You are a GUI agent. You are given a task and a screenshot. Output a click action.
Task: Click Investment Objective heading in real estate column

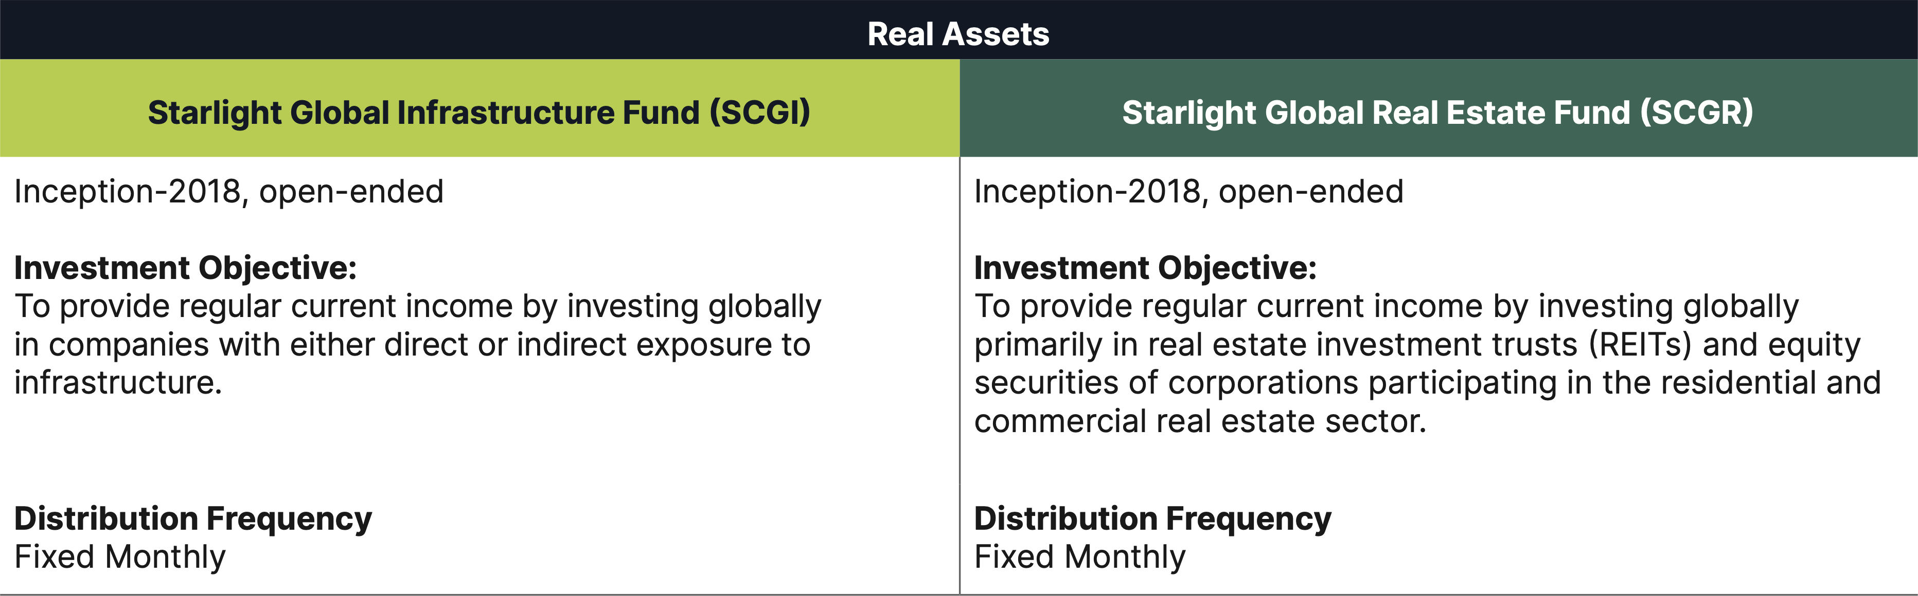point(1145,268)
